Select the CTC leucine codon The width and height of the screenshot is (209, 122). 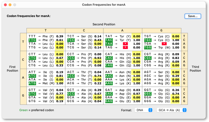point(32,58)
